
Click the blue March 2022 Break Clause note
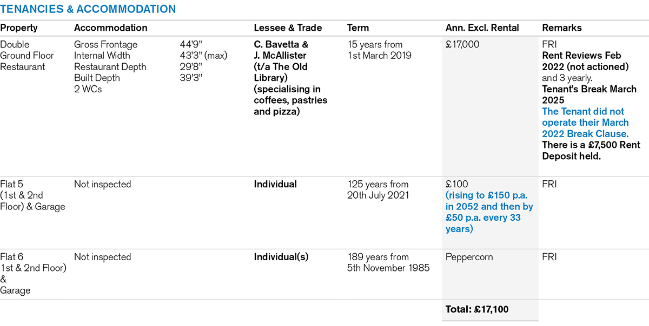tap(585, 123)
